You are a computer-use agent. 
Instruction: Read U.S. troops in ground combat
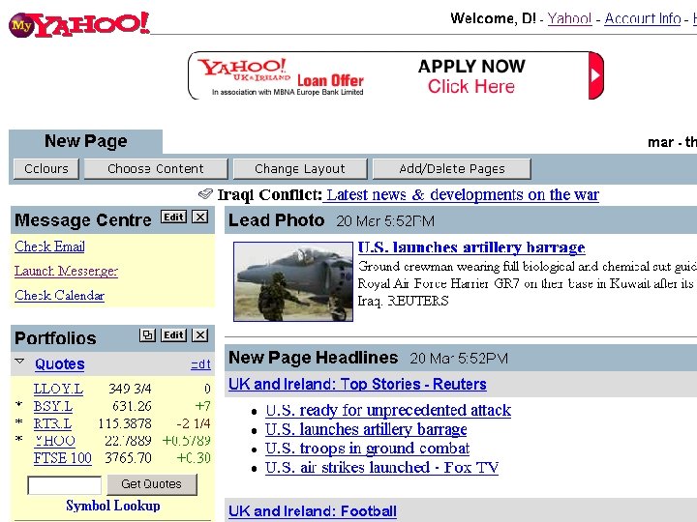point(367,449)
